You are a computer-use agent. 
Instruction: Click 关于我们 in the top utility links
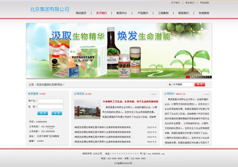click(175, 3)
